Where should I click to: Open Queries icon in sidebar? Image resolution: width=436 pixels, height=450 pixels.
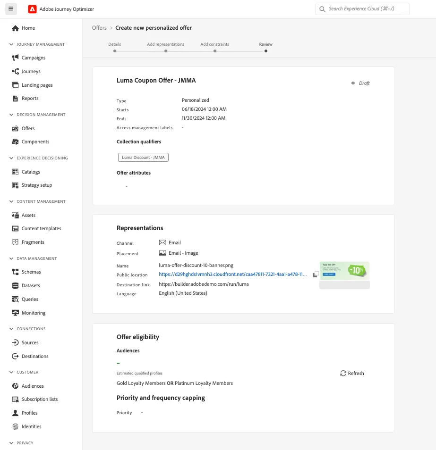pos(15,299)
